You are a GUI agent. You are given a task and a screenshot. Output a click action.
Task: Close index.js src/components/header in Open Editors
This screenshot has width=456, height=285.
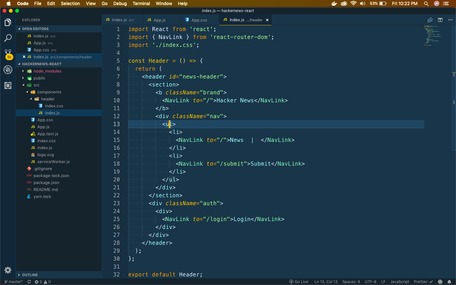(x=24, y=57)
